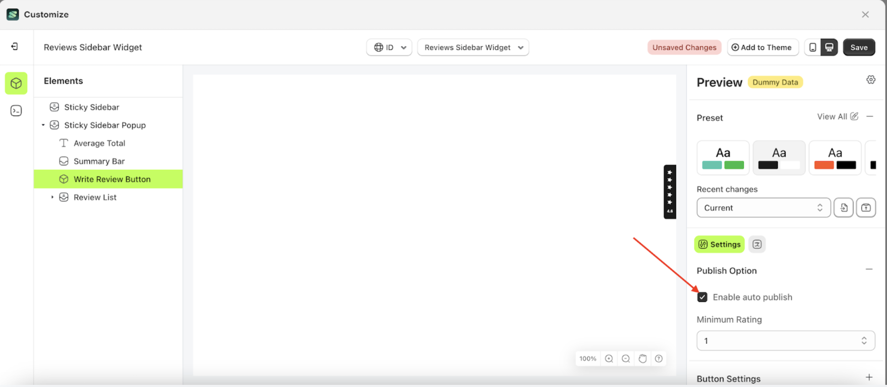Open the style editor icon next to Settings
Viewport: 887px width, 387px height.
(757, 244)
